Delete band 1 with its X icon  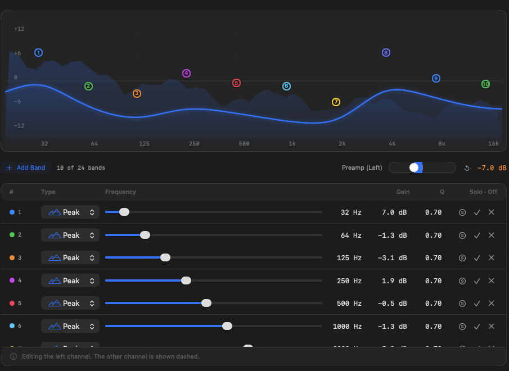492,212
